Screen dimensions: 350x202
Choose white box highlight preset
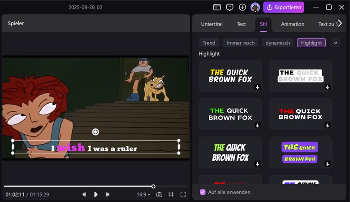[x=300, y=76]
